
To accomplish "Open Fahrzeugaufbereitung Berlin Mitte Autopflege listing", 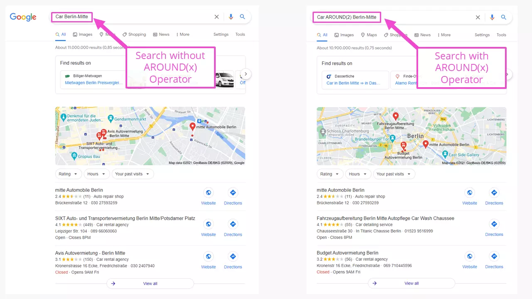I will coord(385,218).
